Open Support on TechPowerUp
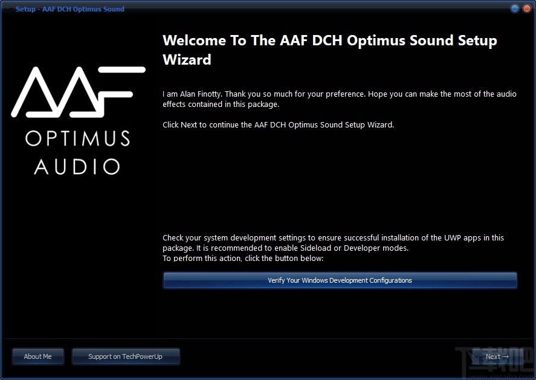536x380 pixels. (126, 356)
